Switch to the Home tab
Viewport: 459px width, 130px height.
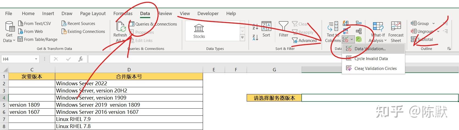click(28, 13)
